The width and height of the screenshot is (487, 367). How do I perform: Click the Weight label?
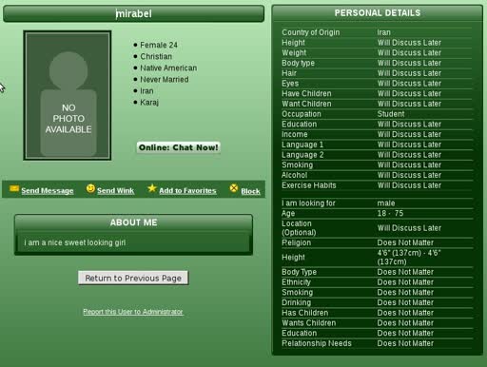[294, 52]
